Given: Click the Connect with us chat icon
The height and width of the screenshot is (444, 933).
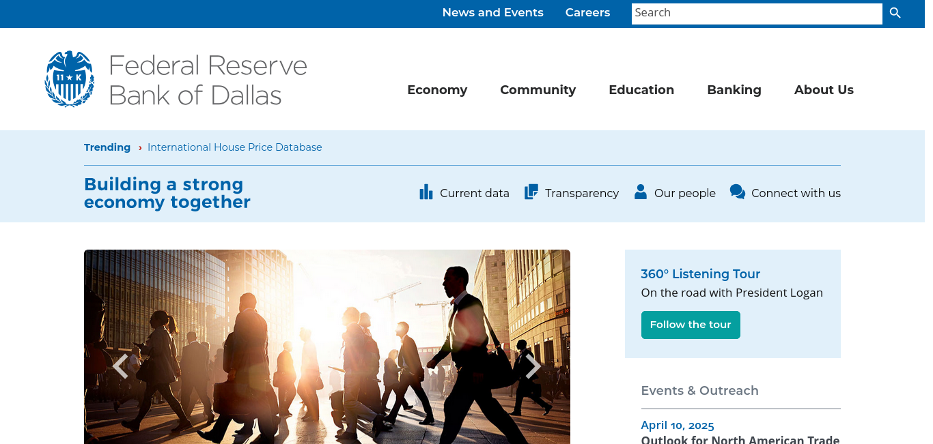Looking at the screenshot, I should pyautogui.click(x=738, y=192).
